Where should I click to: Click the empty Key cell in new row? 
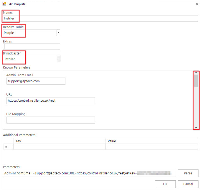point(59,147)
